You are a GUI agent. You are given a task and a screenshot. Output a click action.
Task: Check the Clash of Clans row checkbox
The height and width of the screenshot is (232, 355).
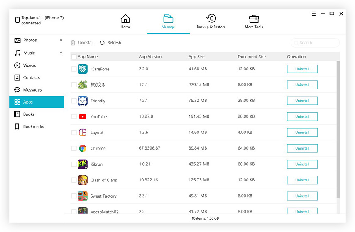tap(74, 180)
